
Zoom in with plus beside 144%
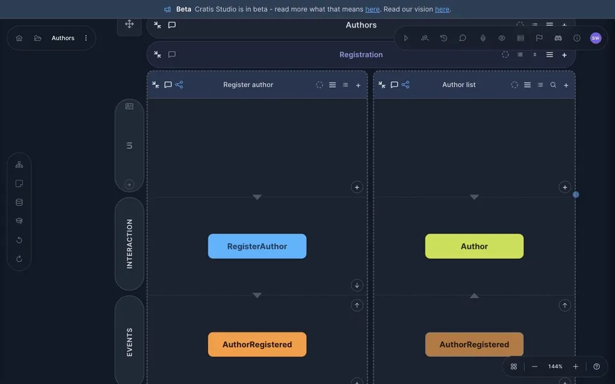[x=575, y=366]
